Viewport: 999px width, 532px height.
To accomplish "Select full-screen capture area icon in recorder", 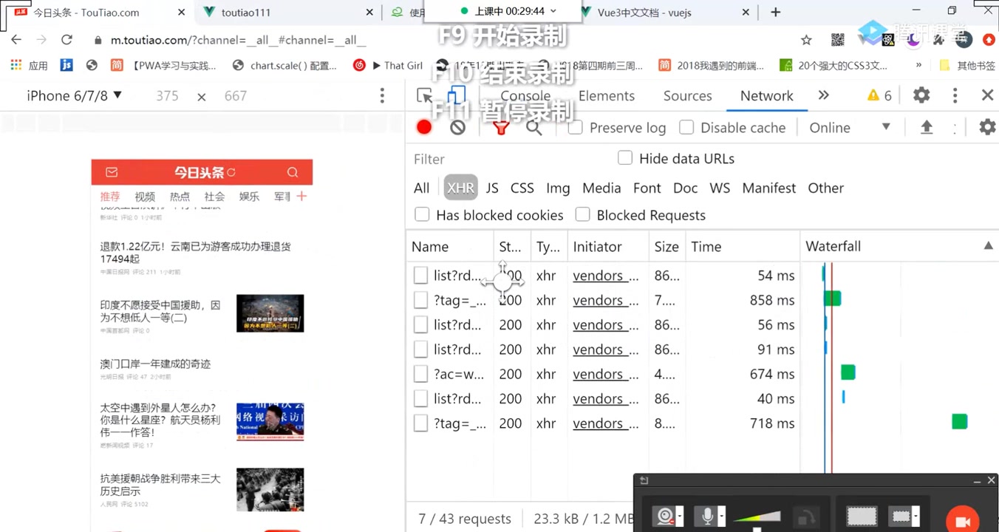I will coord(862,516).
